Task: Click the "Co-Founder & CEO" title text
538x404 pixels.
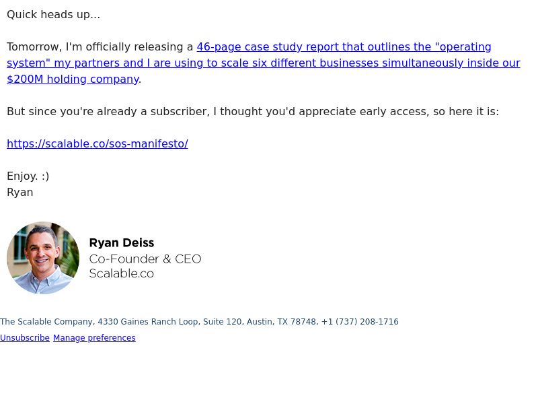Action: coord(145,259)
